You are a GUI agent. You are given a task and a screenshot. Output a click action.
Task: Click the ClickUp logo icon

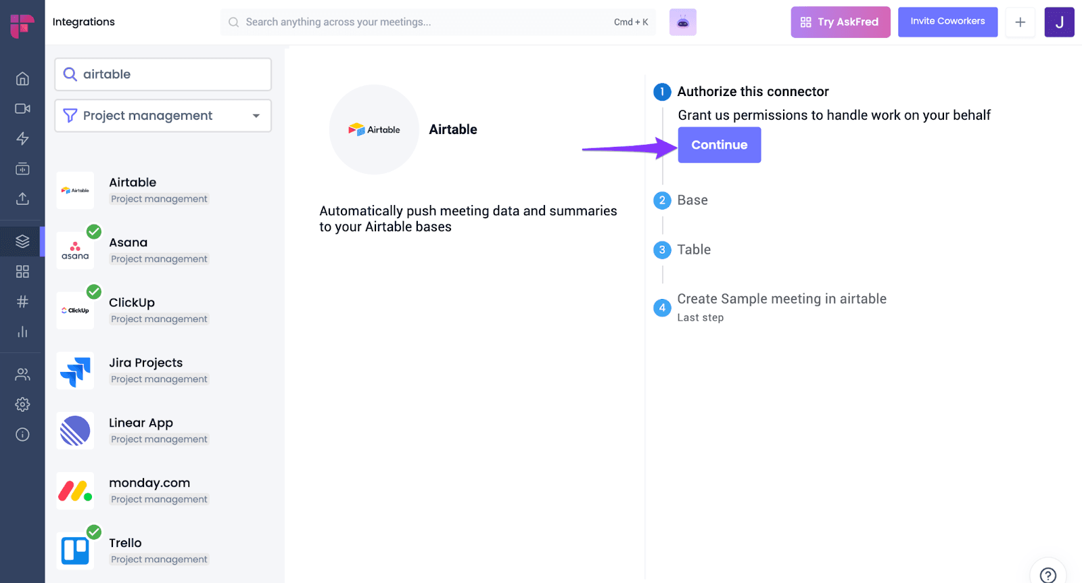(x=75, y=310)
